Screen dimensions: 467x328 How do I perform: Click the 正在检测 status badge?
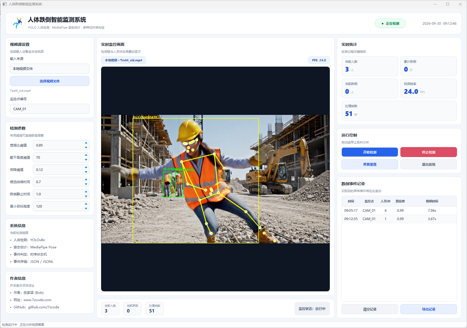pyautogui.click(x=390, y=24)
